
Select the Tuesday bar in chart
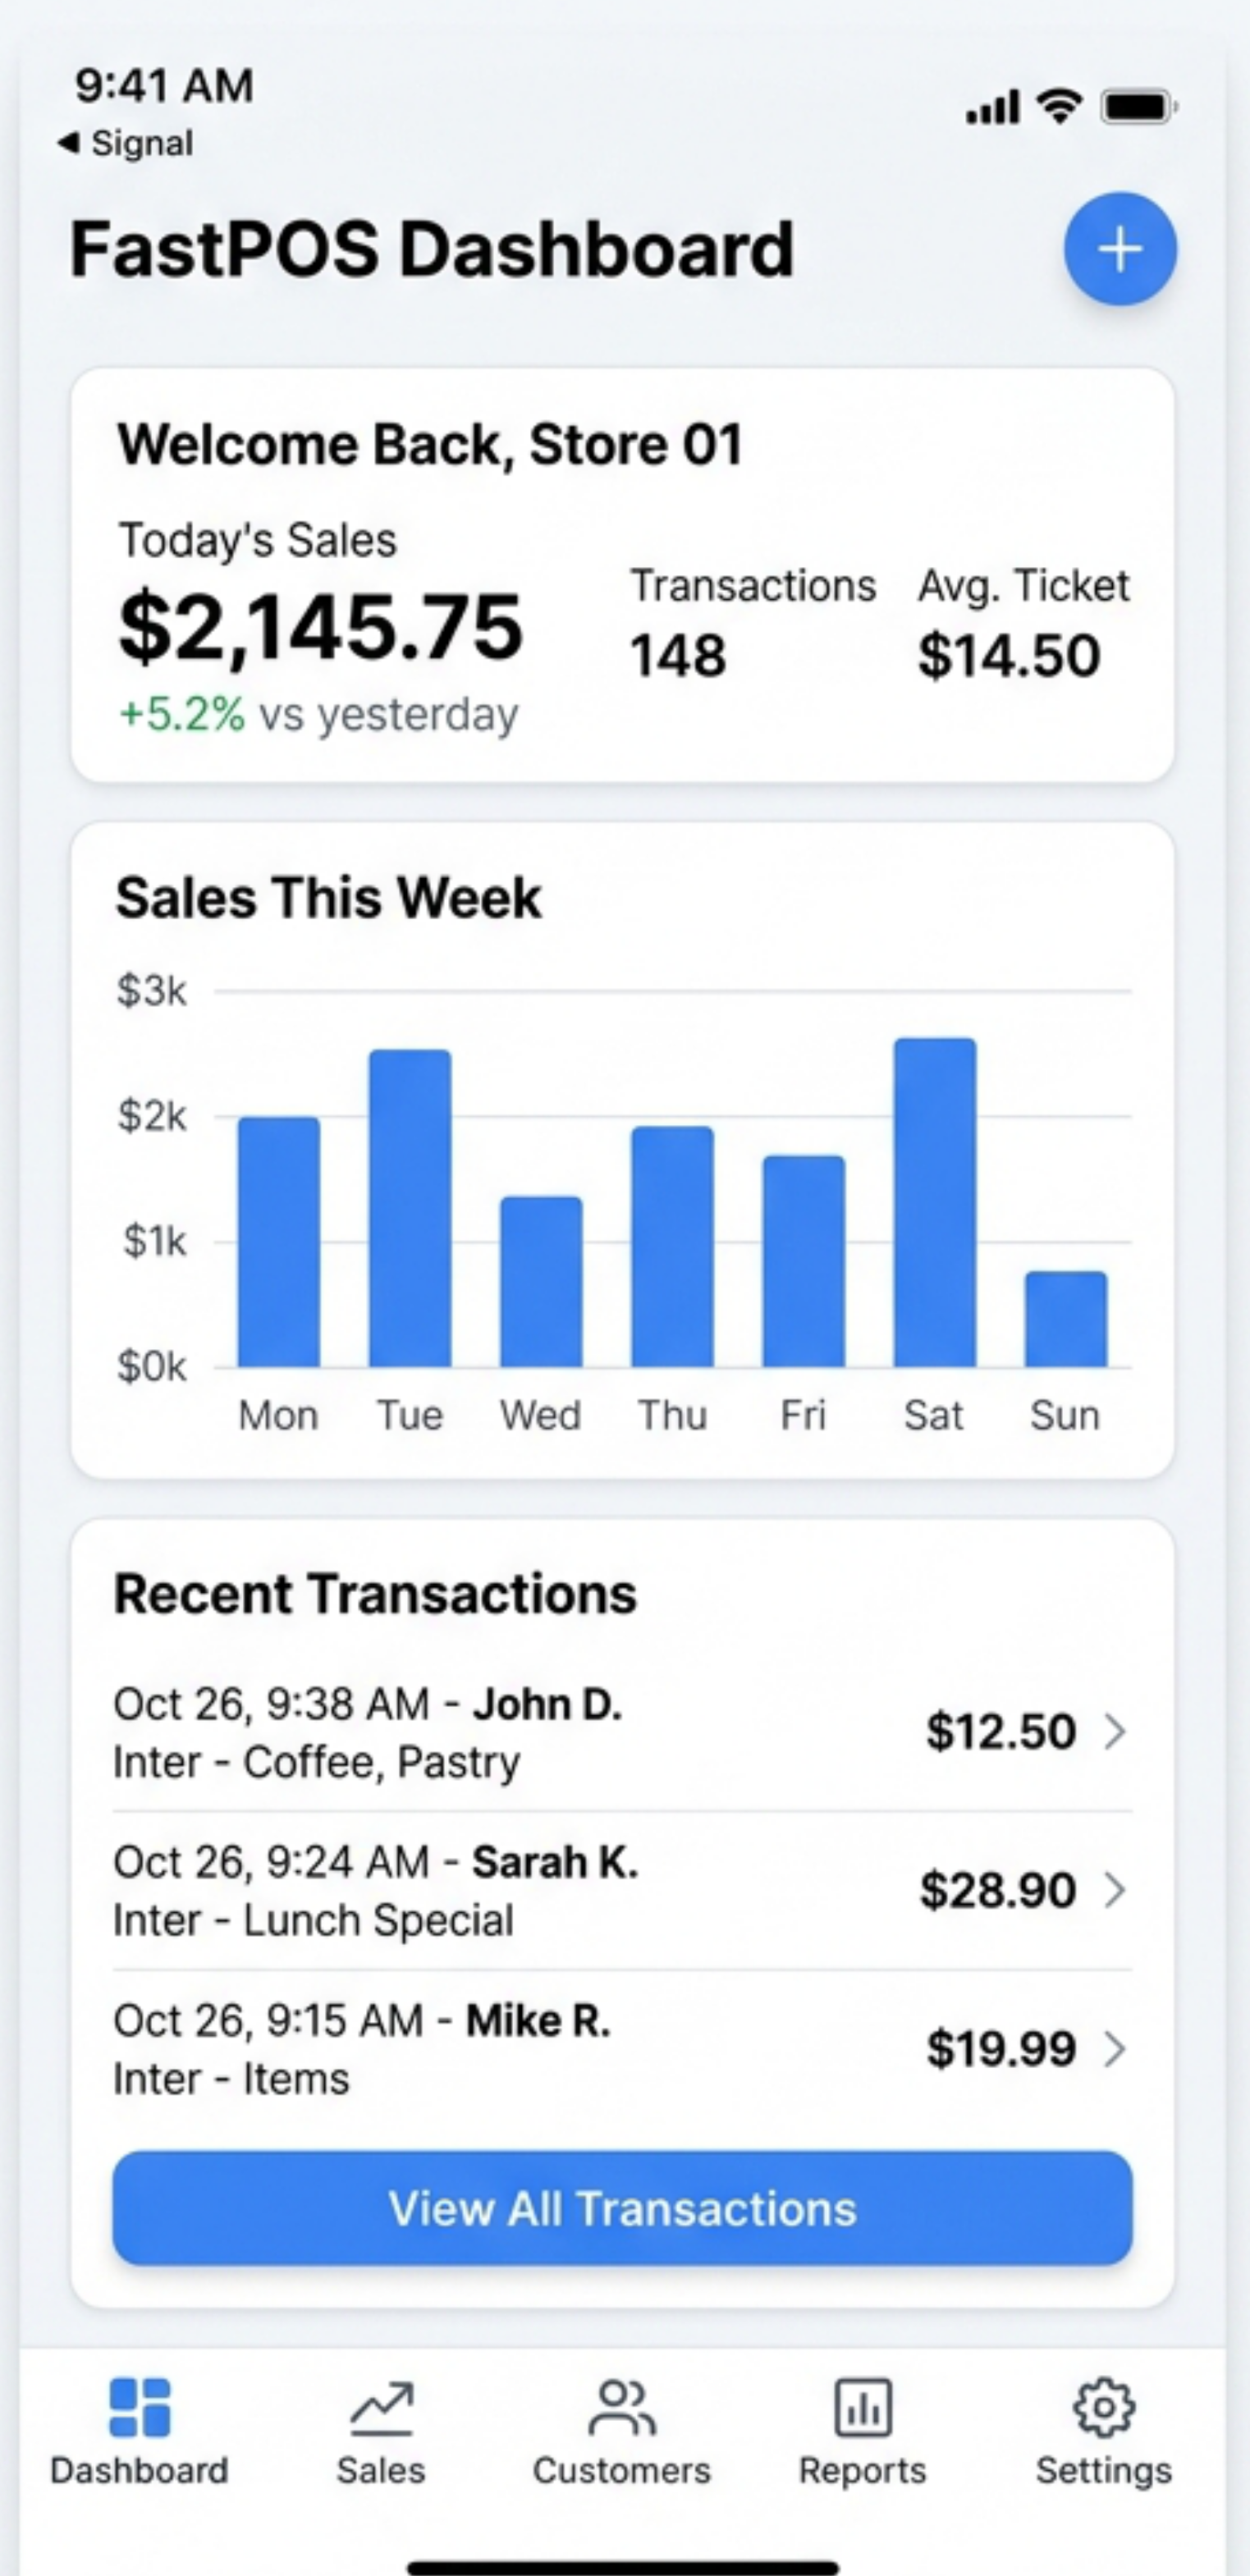[x=410, y=1208]
